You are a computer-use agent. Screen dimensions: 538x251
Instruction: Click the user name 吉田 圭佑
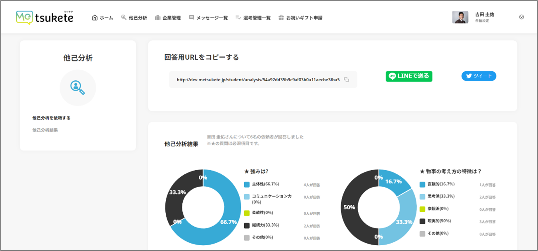[485, 14]
